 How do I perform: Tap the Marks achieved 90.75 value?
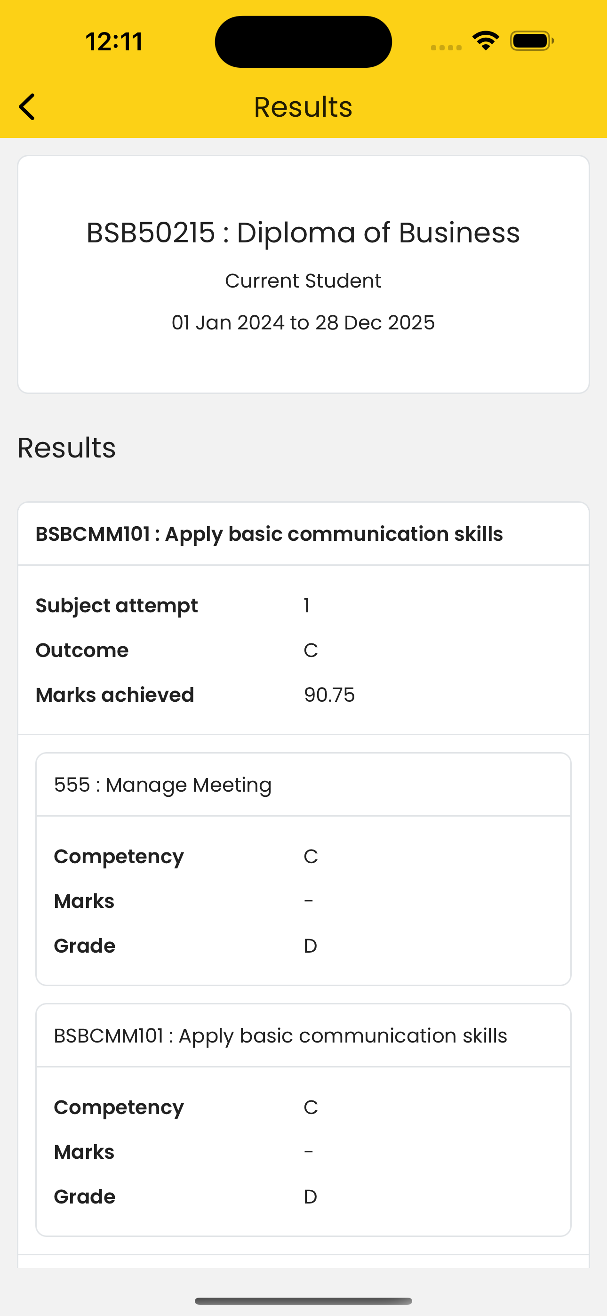click(329, 695)
